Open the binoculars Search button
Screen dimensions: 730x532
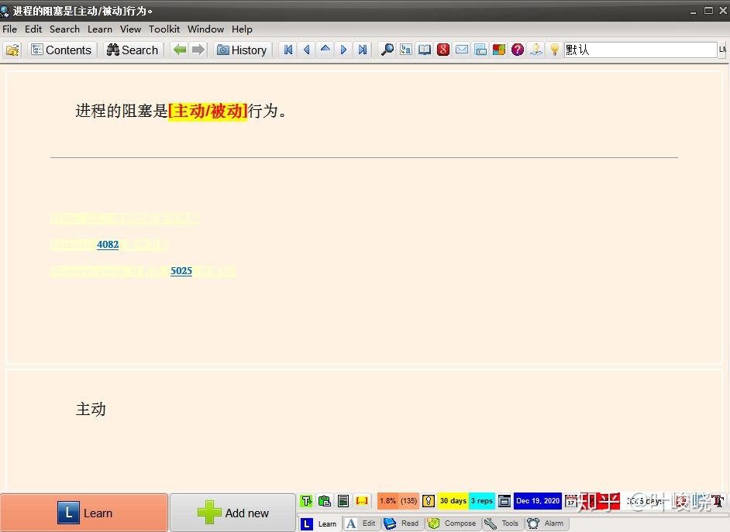pyautogui.click(x=133, y=50)
